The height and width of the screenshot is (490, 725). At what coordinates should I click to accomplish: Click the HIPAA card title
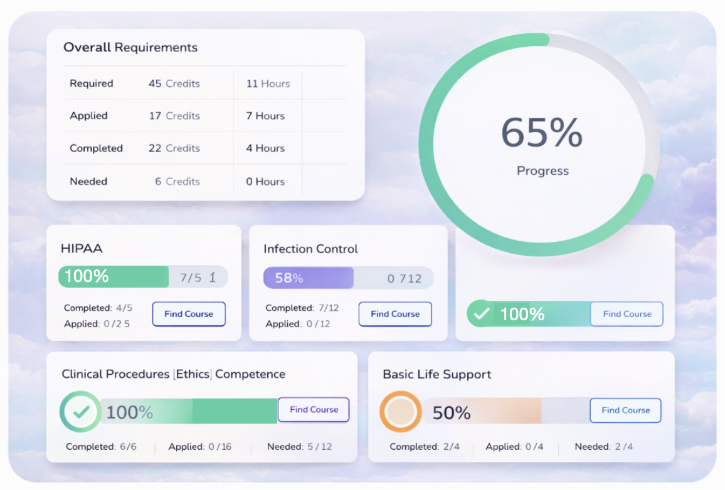pyautogui.click(x=82, y=249)
